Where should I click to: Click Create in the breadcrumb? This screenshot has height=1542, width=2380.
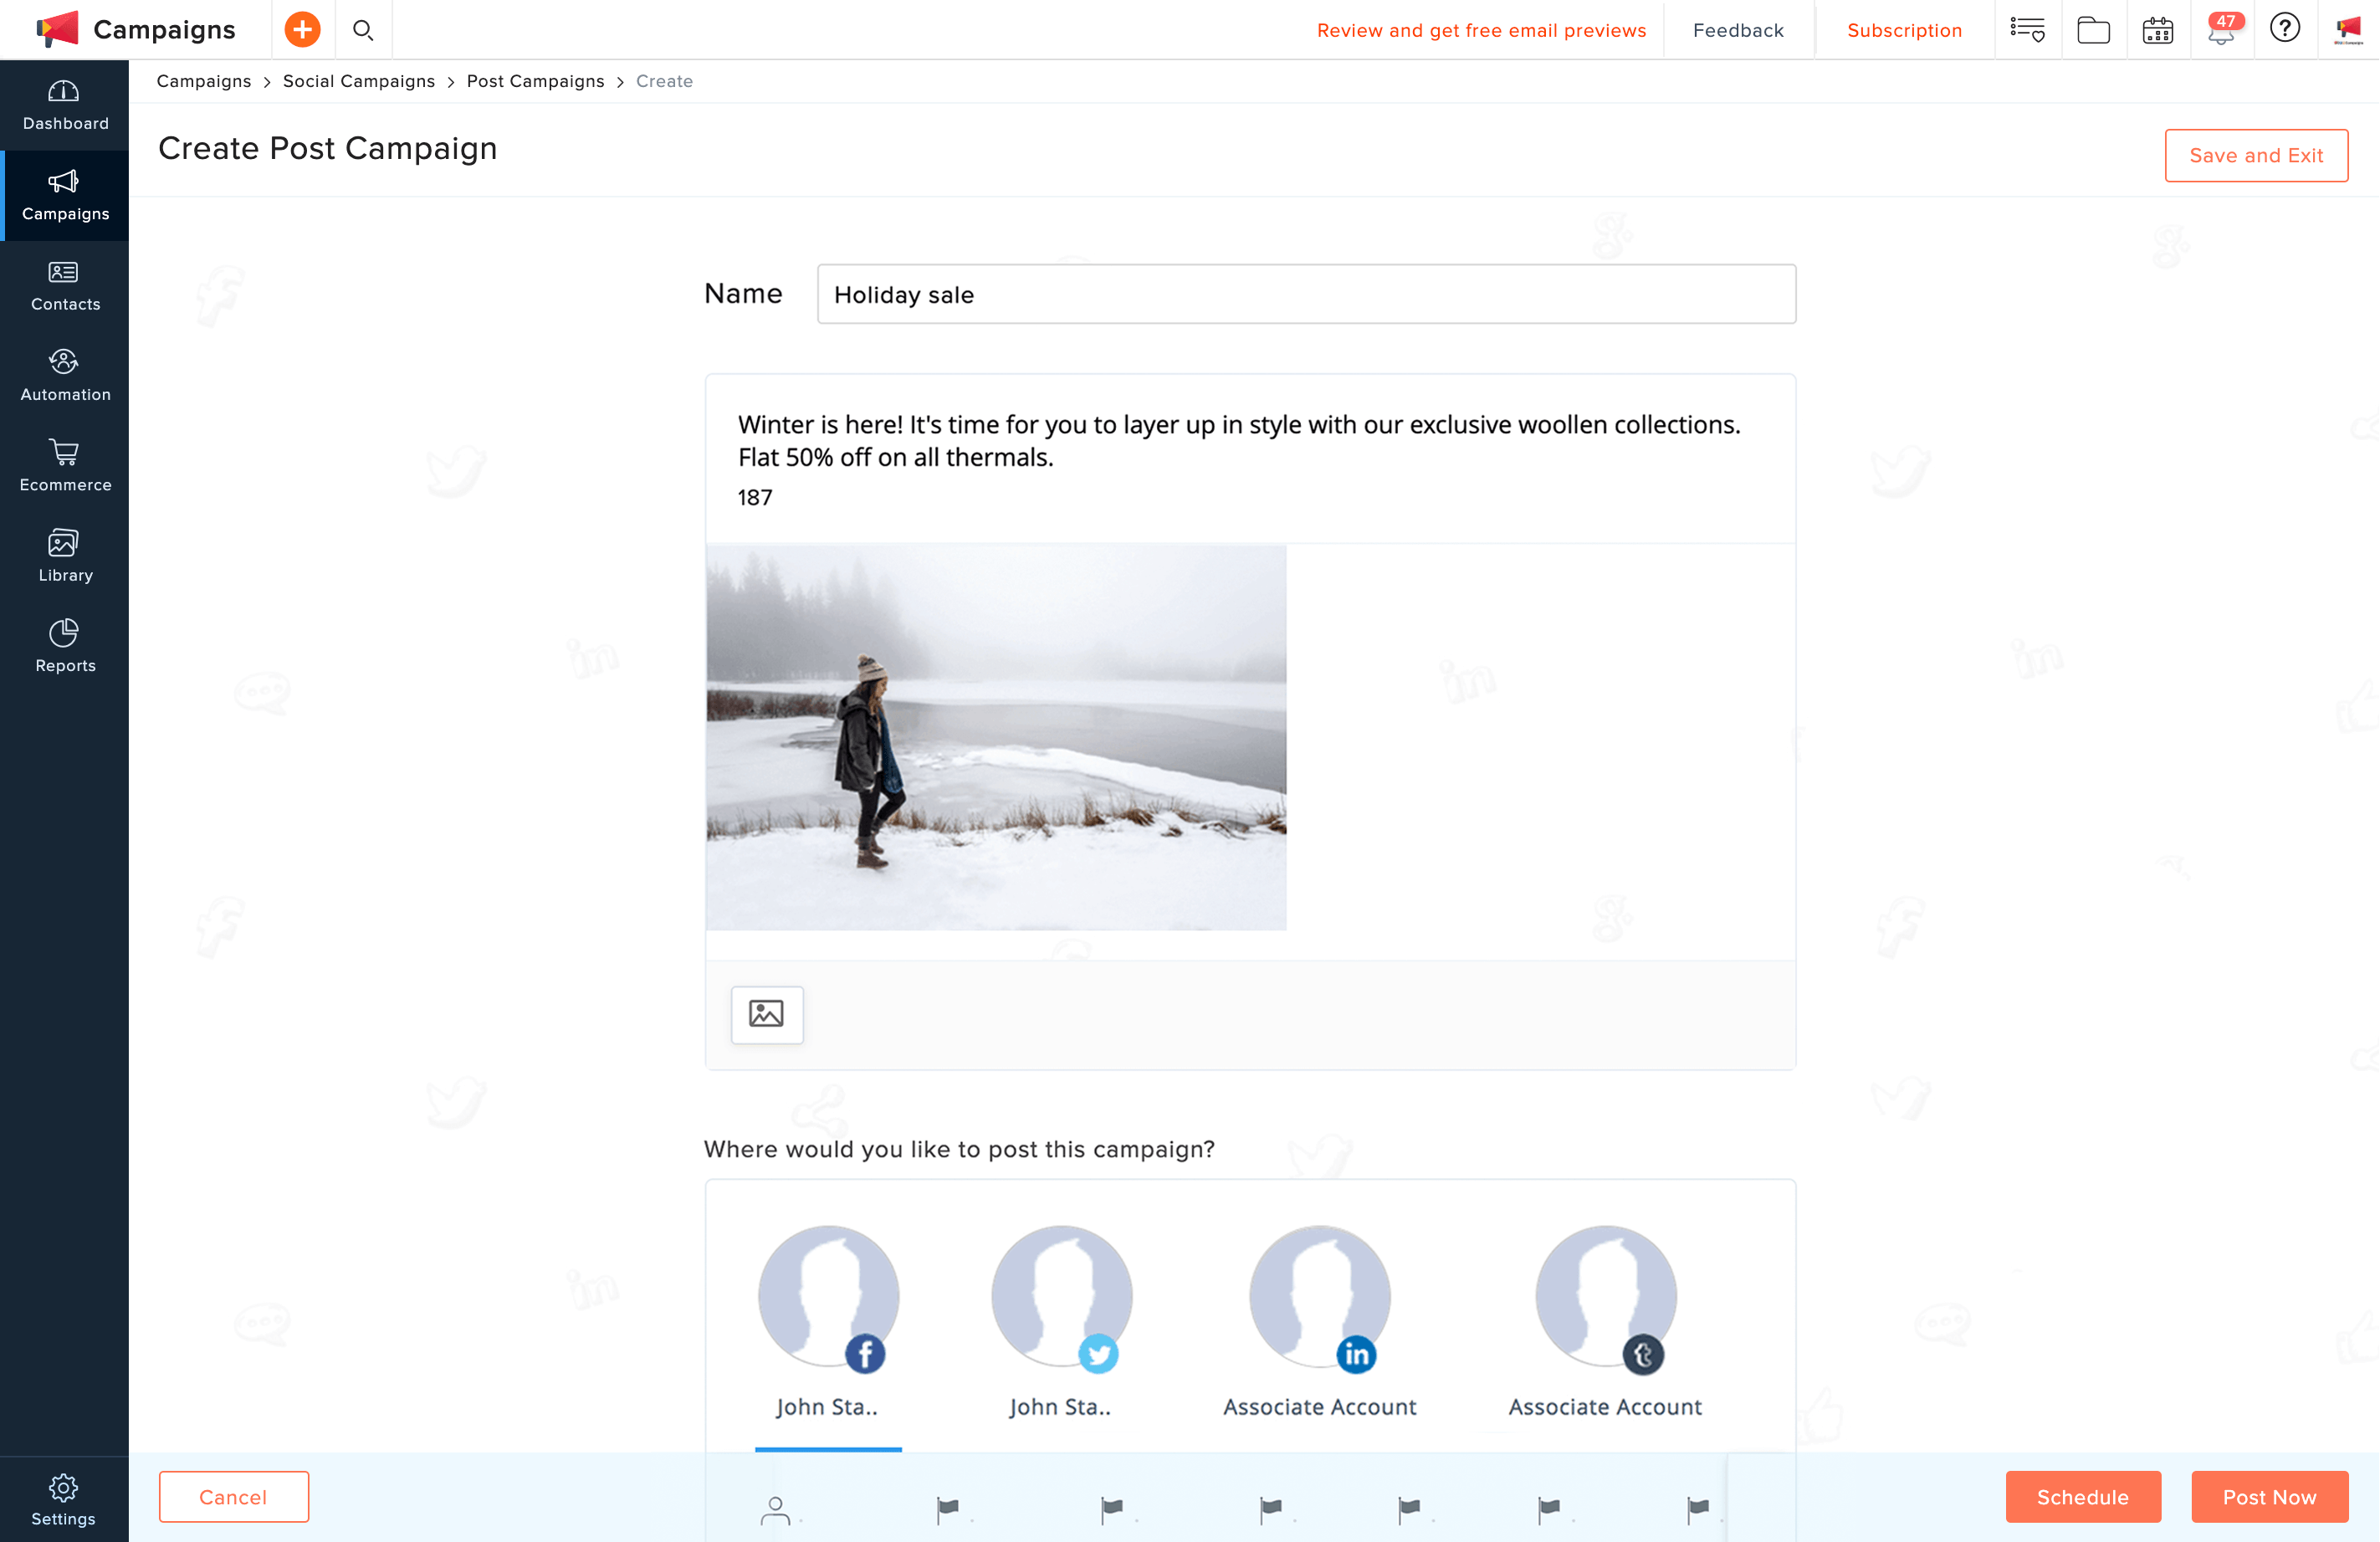pos(664,81)
